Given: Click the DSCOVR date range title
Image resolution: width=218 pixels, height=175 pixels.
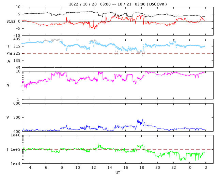Looking at the screenshot, I should pyautogui.click(x=118, y=4).
